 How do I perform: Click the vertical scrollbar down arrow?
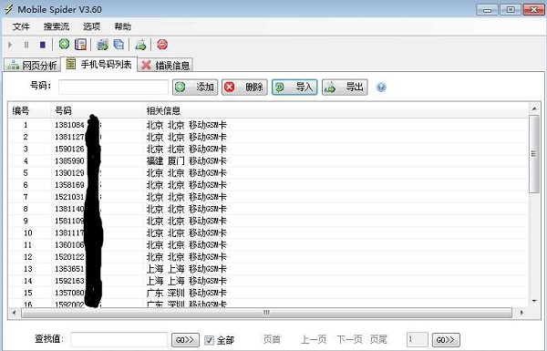534,301
